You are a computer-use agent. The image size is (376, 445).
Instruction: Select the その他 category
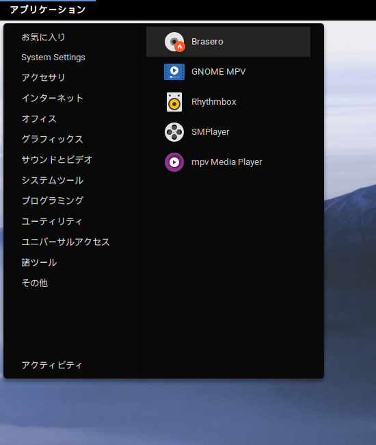coord(35,283)
